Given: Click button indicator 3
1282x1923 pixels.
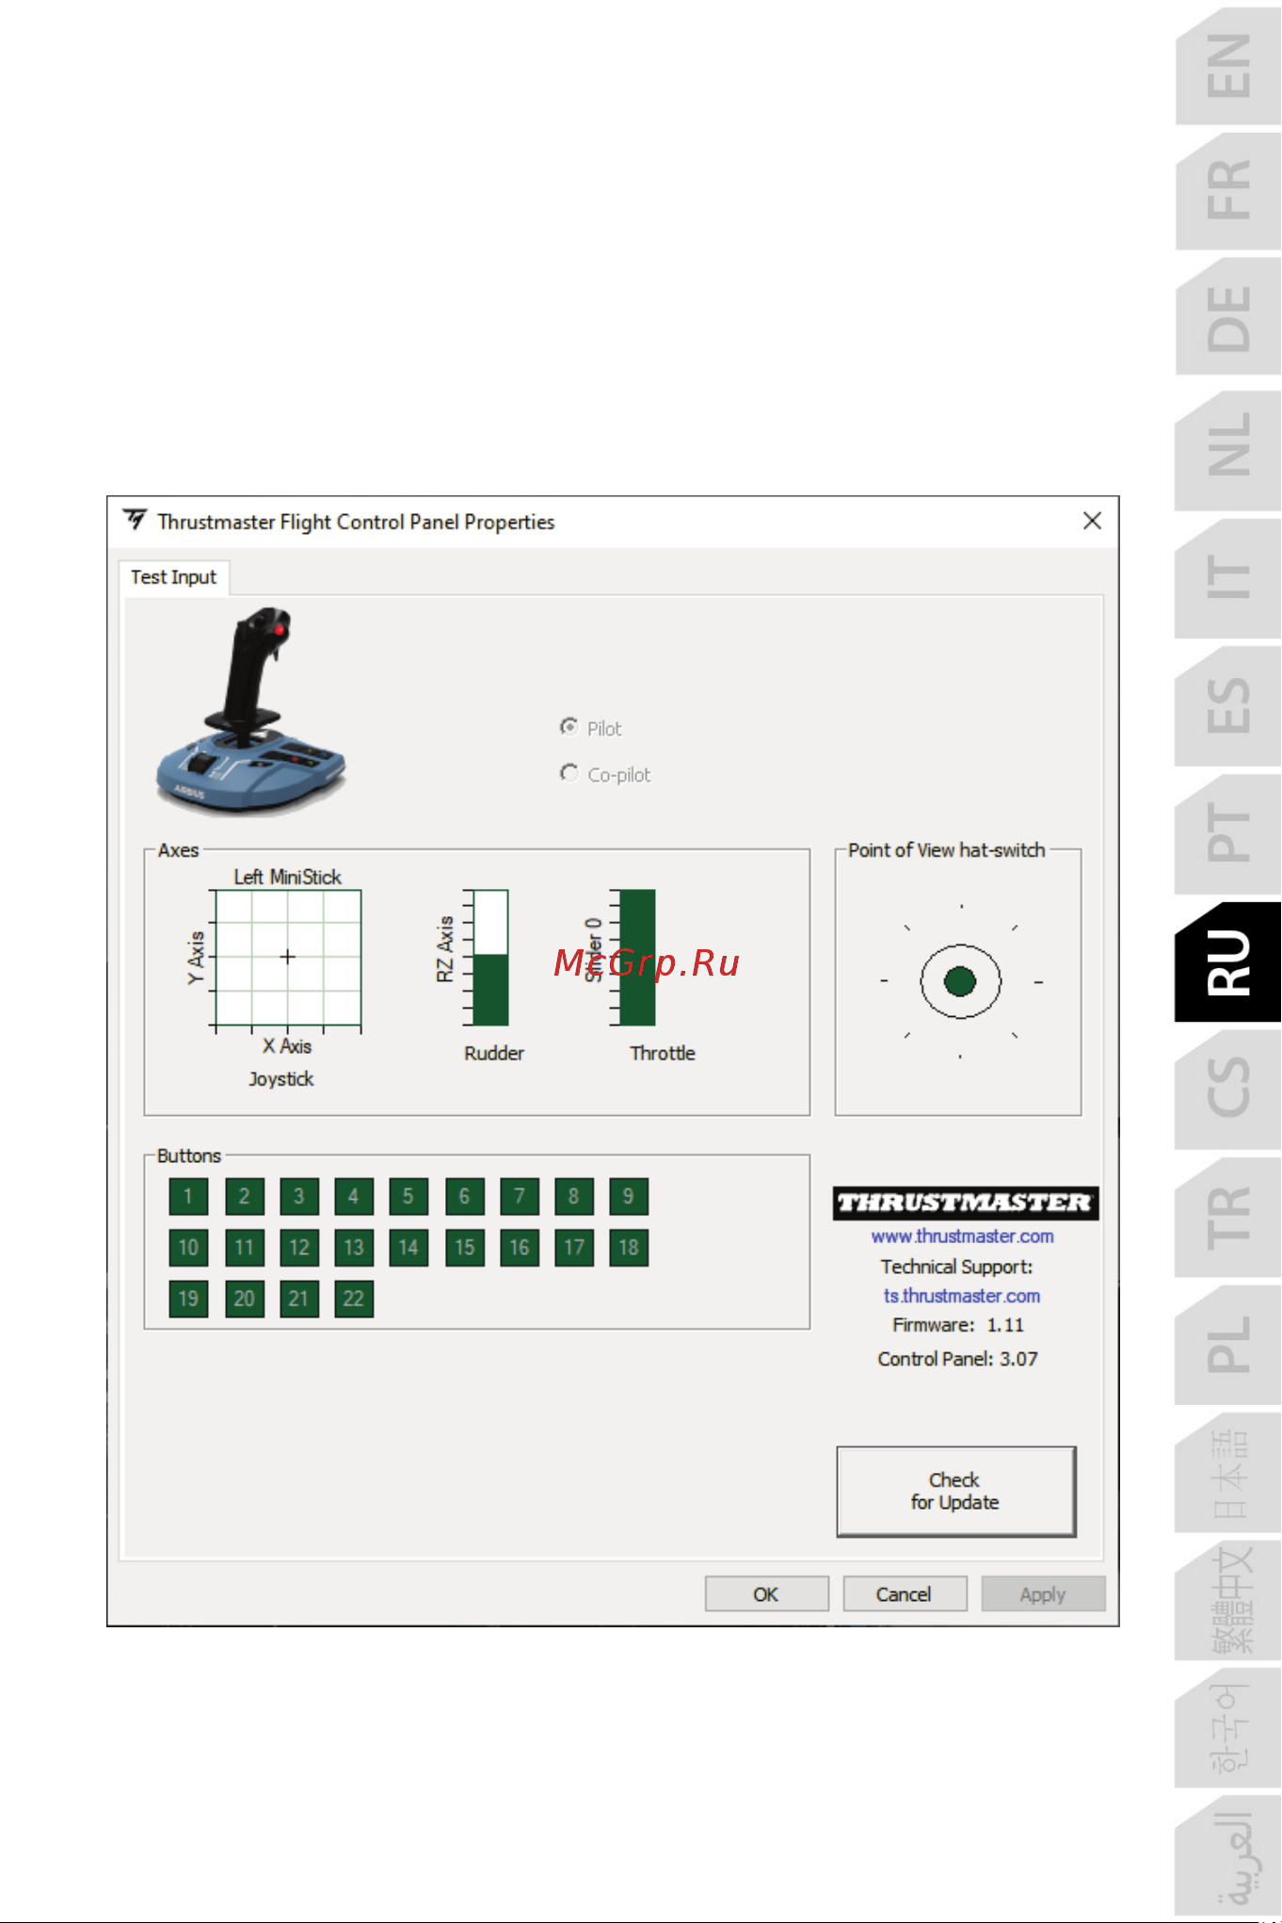Looking at the screenshot, I should point(298,1196).
